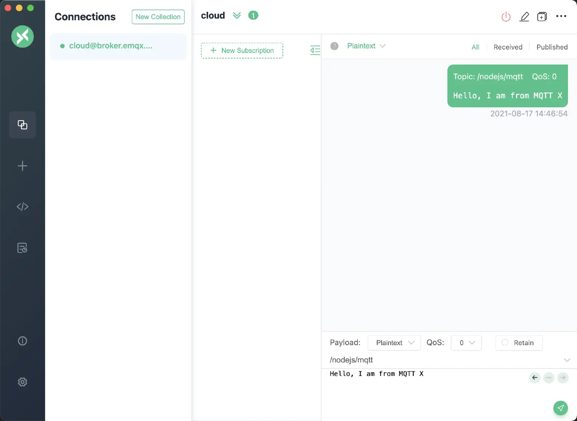577x421 pixels.
Task: Create a new window with the duplicate icon
Action: pos(542,17)
